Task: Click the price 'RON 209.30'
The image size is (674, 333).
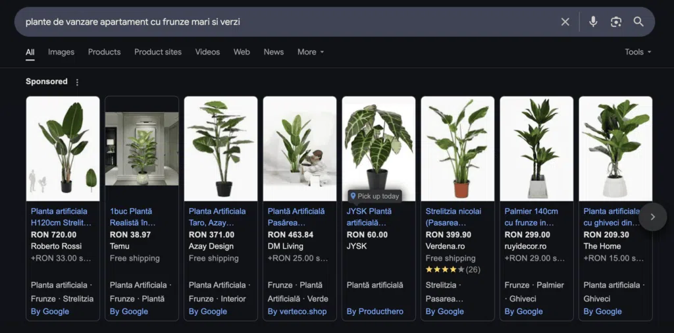Action: pos(606,235)
